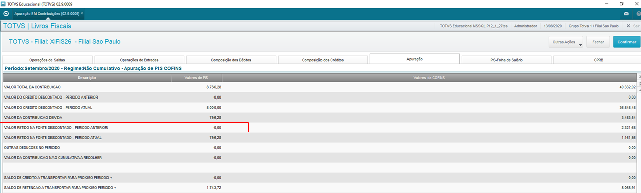Select VALOR RETIDO NA FONTE DESCONTADO - PERIODO ATUAL
The image size is (641, 193).
coord(320,137)
